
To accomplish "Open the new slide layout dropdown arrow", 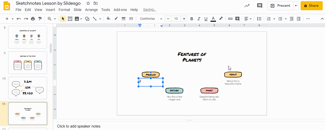I will (x=13, y=19).
